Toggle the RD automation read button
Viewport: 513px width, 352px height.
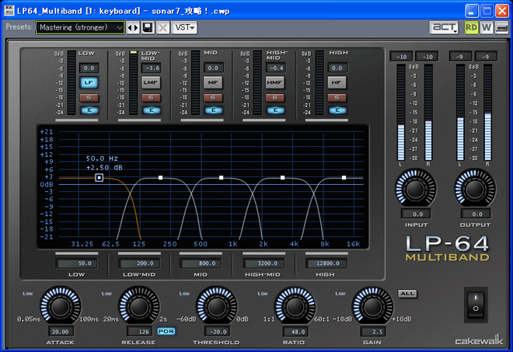(471, 27)
